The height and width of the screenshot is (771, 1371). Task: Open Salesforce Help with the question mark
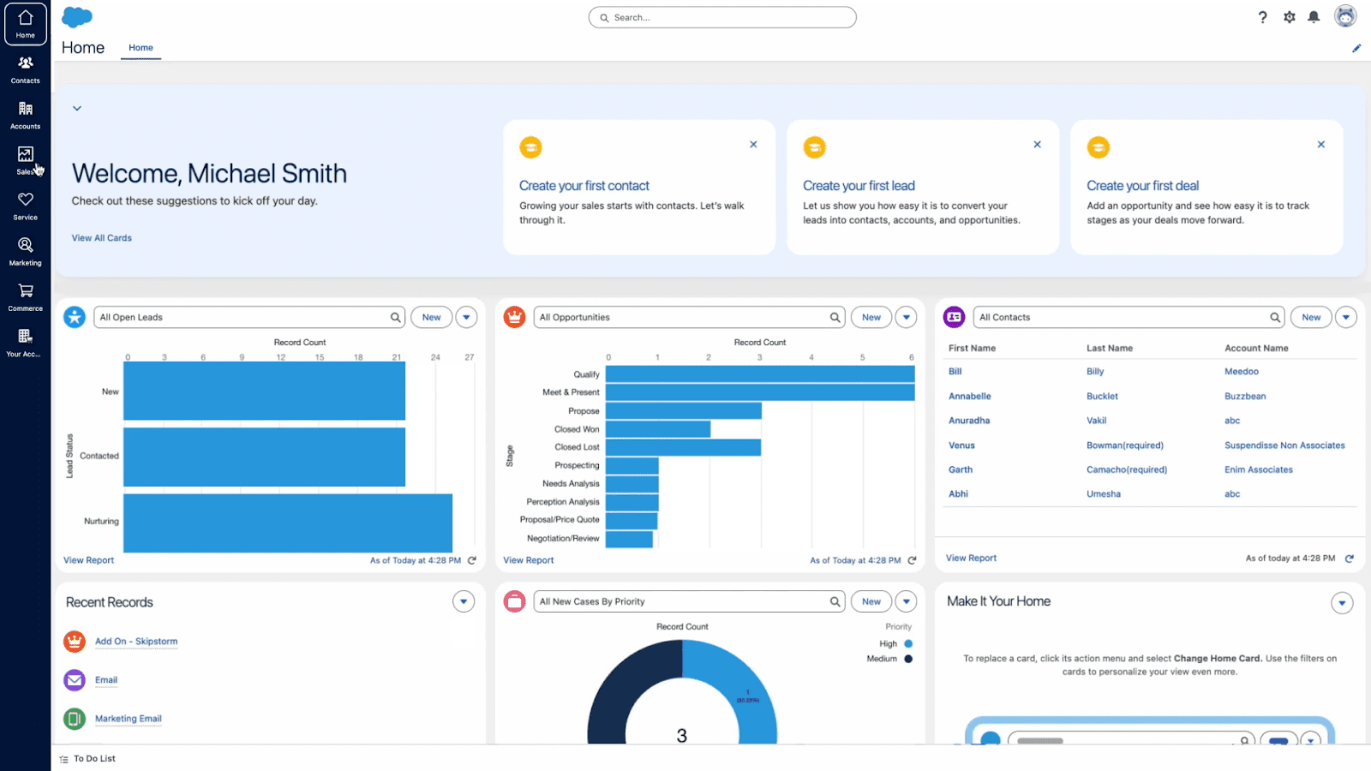[1263, 16]
